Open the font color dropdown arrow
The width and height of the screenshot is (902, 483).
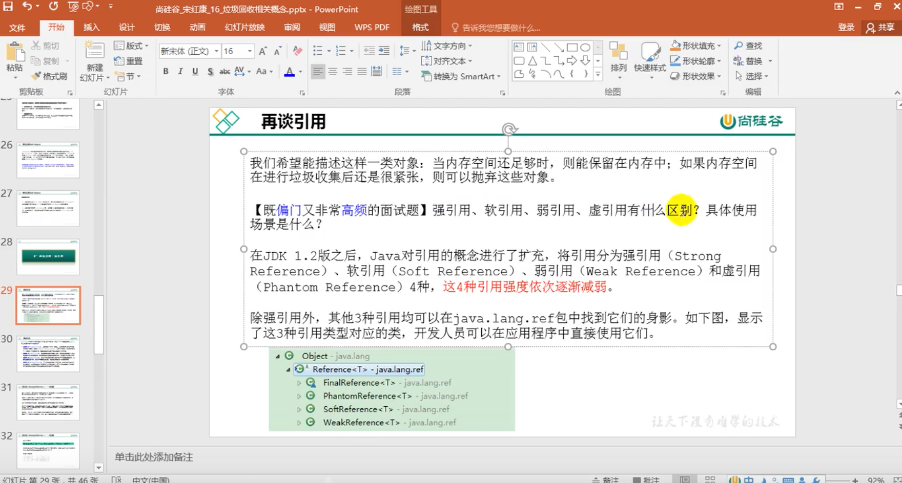[x=301, y=72]
